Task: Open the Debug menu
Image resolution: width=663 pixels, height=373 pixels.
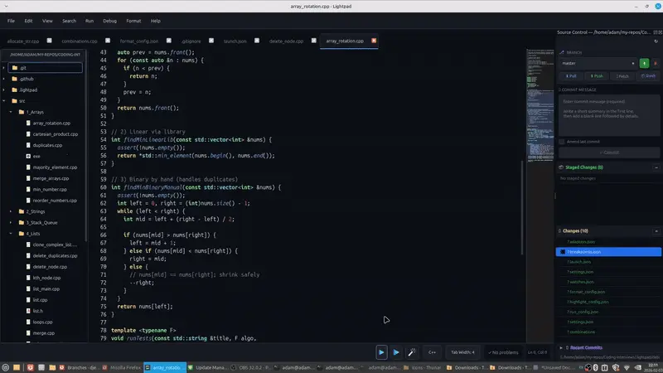Action: tap(109, 21)
